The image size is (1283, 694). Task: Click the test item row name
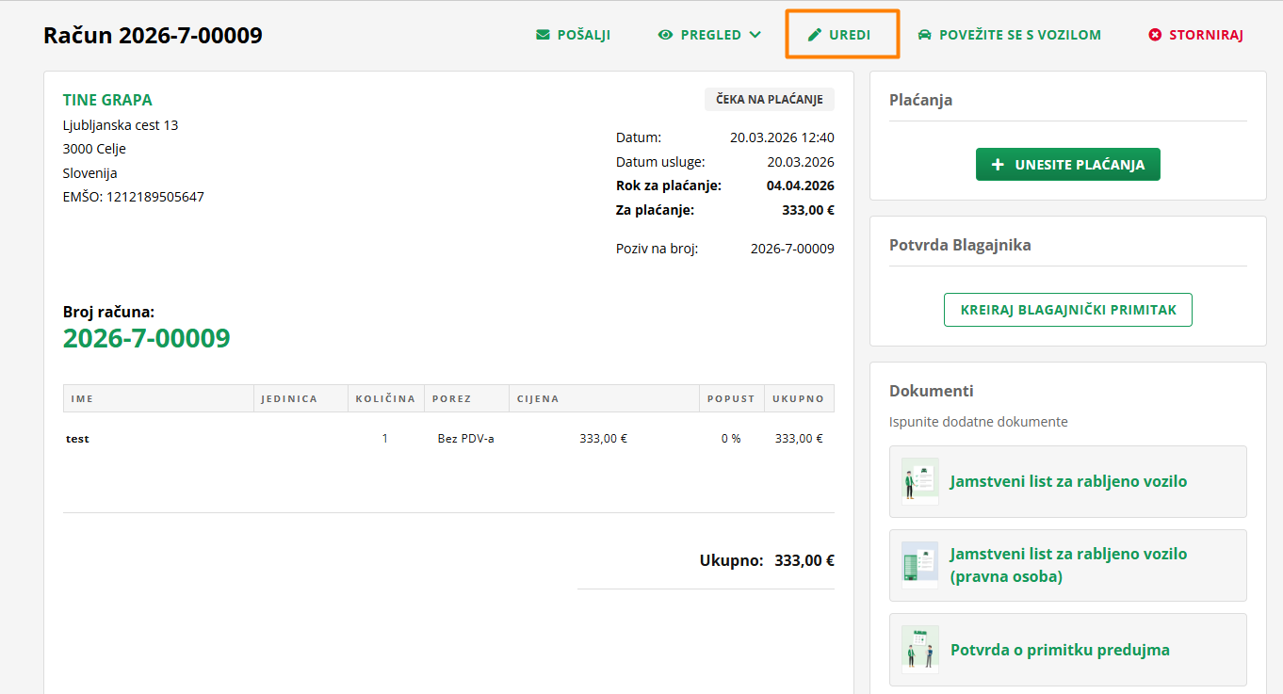(x=77, y=439)
